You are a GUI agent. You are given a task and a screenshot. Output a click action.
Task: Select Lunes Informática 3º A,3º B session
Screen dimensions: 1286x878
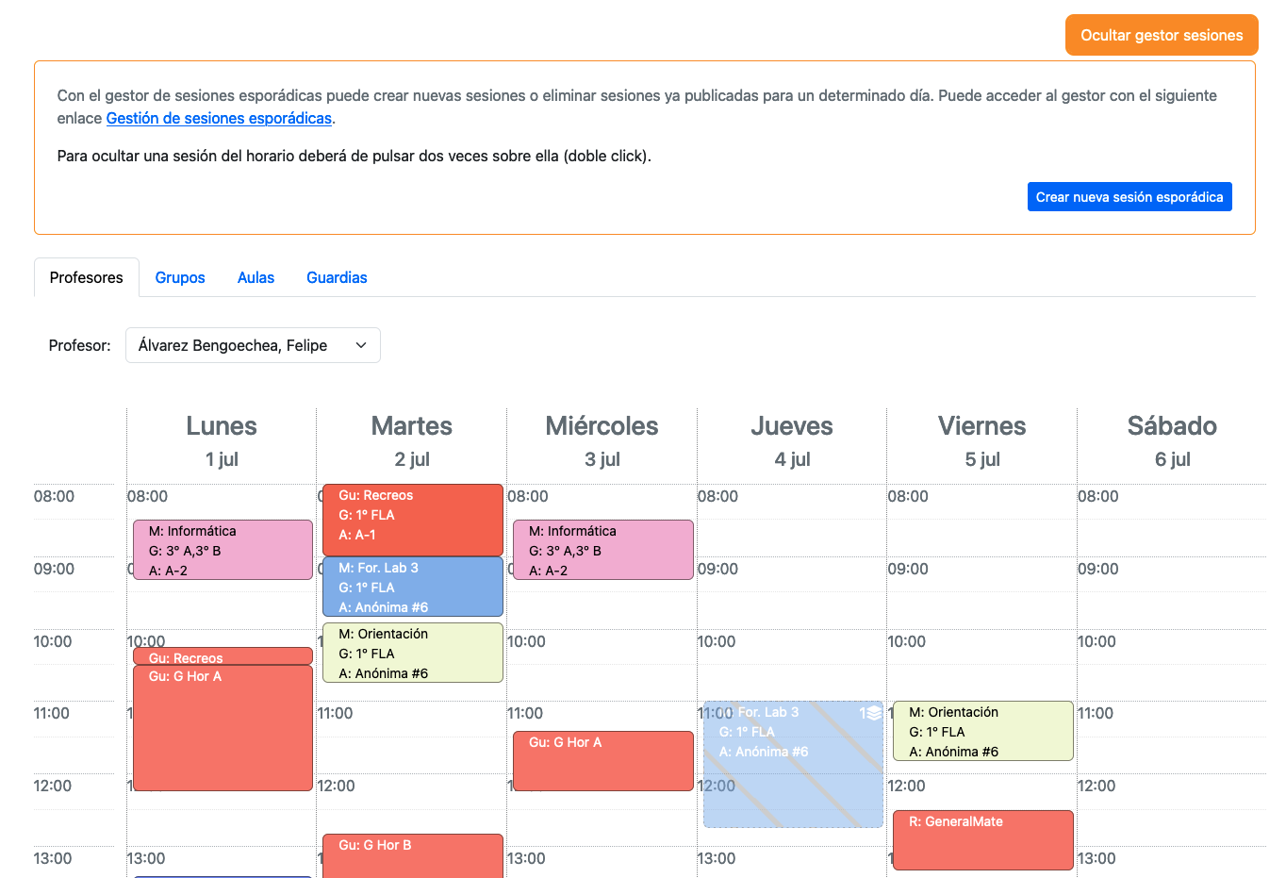pos(223,550)
